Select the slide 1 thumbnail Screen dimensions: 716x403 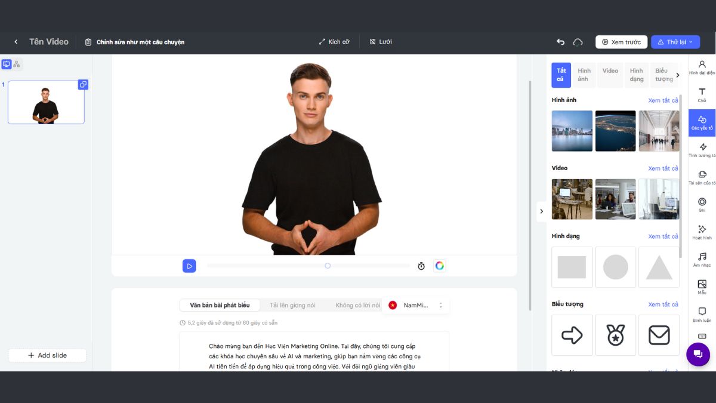pyautogui.click(x=46, y=102)
